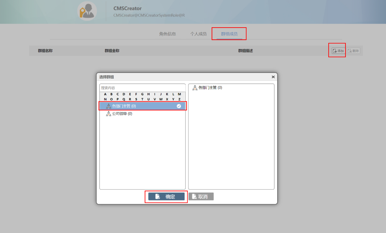Filter groups by letter A
386x233 pixels.
coord(105,94)
